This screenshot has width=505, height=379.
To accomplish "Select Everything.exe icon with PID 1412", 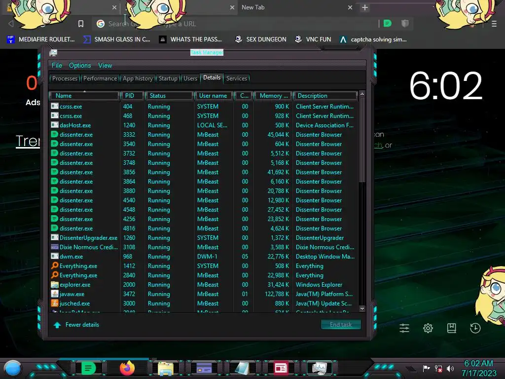I will point(55,265).
